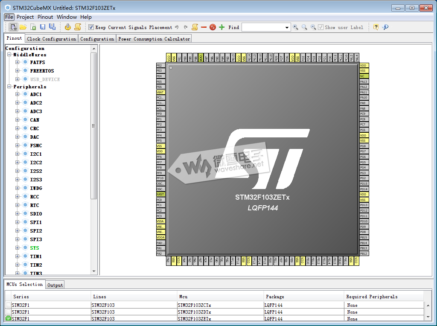
Task: Click the tree panel scroll-up arrow
Action: 94,49
